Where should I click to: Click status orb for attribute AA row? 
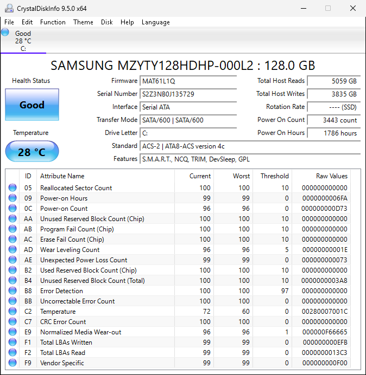(12, 218)
